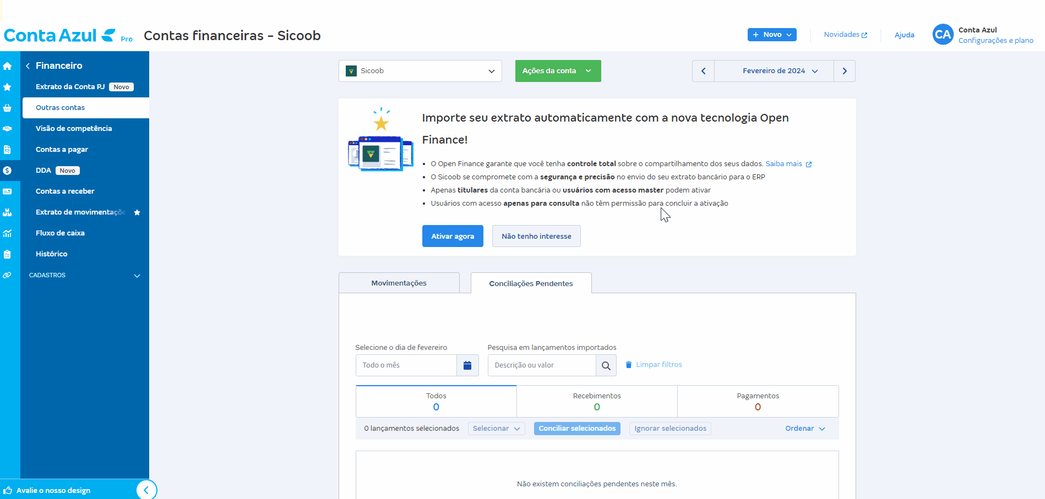Image resolution: width=1045 pixels, height=499 pixels.
Task: Open Ajuda link
Action: (x=904, y=35)
